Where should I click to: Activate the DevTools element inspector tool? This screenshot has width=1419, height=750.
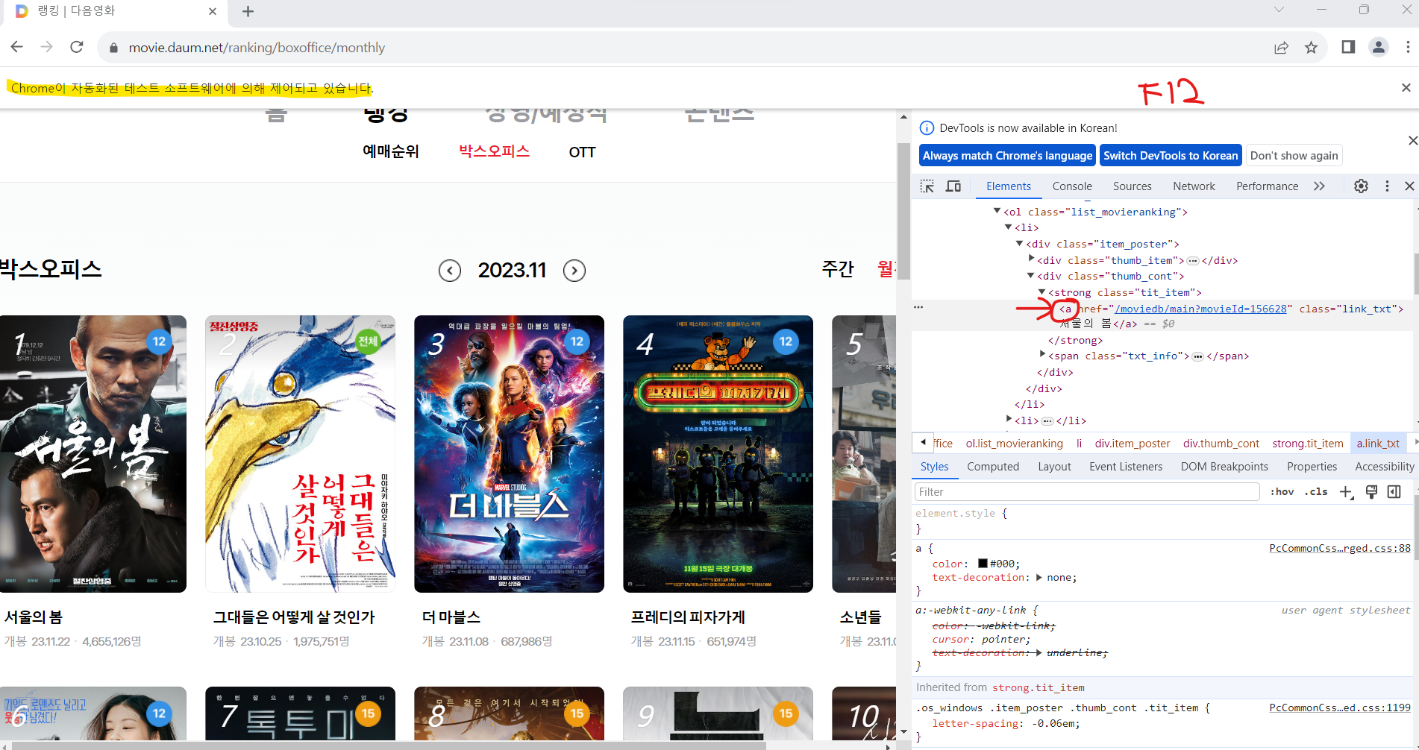(927, 186)
